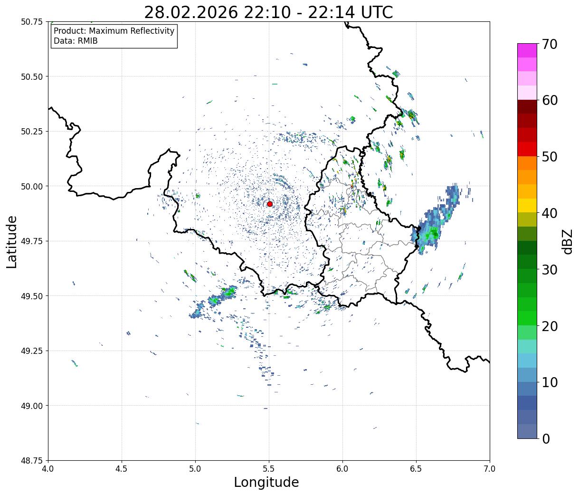Screen dimensions: 579x494
Task: Click the yellow colorbar segment above 40
Action: tap(527, 205)
